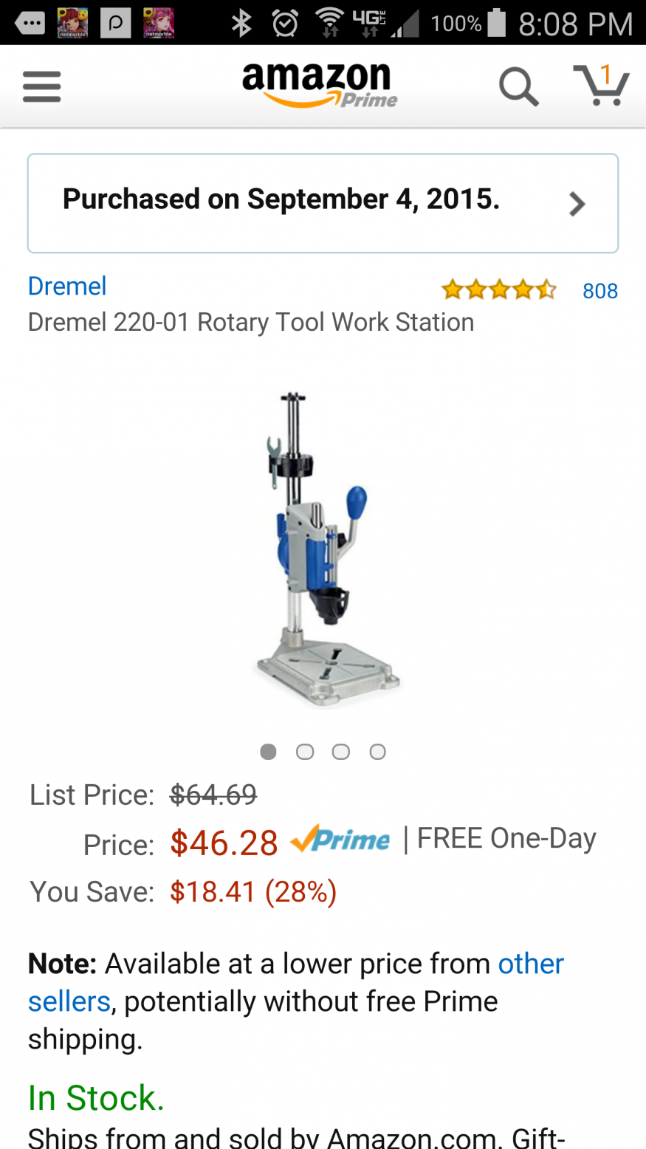Open the 808 customer reviews link

click(600, 291)
